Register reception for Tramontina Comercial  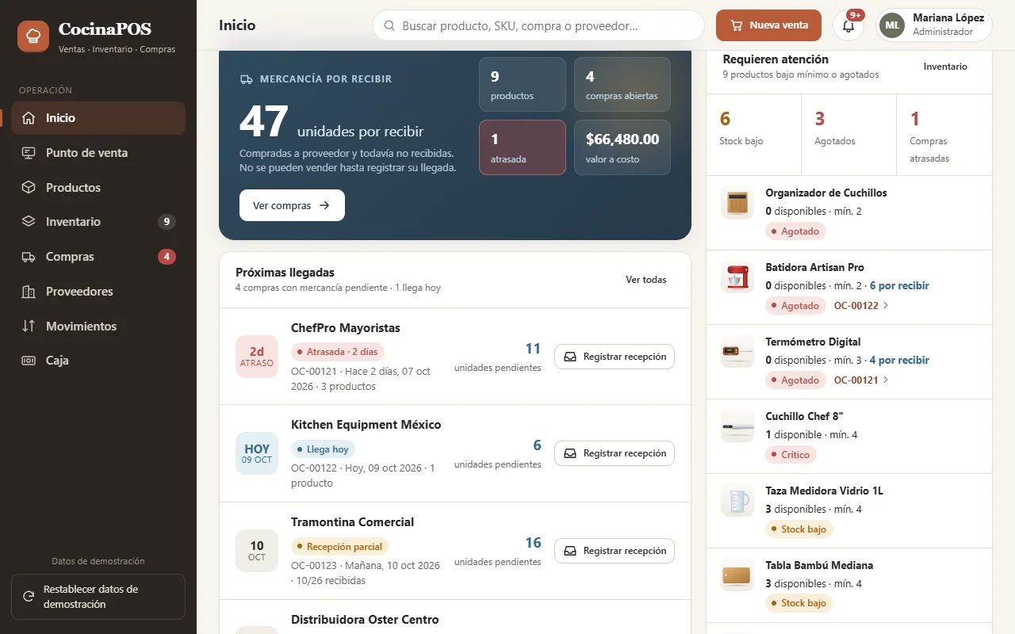coord(615,551)
